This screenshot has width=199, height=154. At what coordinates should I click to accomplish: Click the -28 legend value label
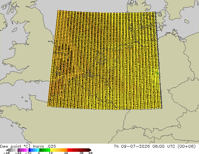(x=6, y=153)
